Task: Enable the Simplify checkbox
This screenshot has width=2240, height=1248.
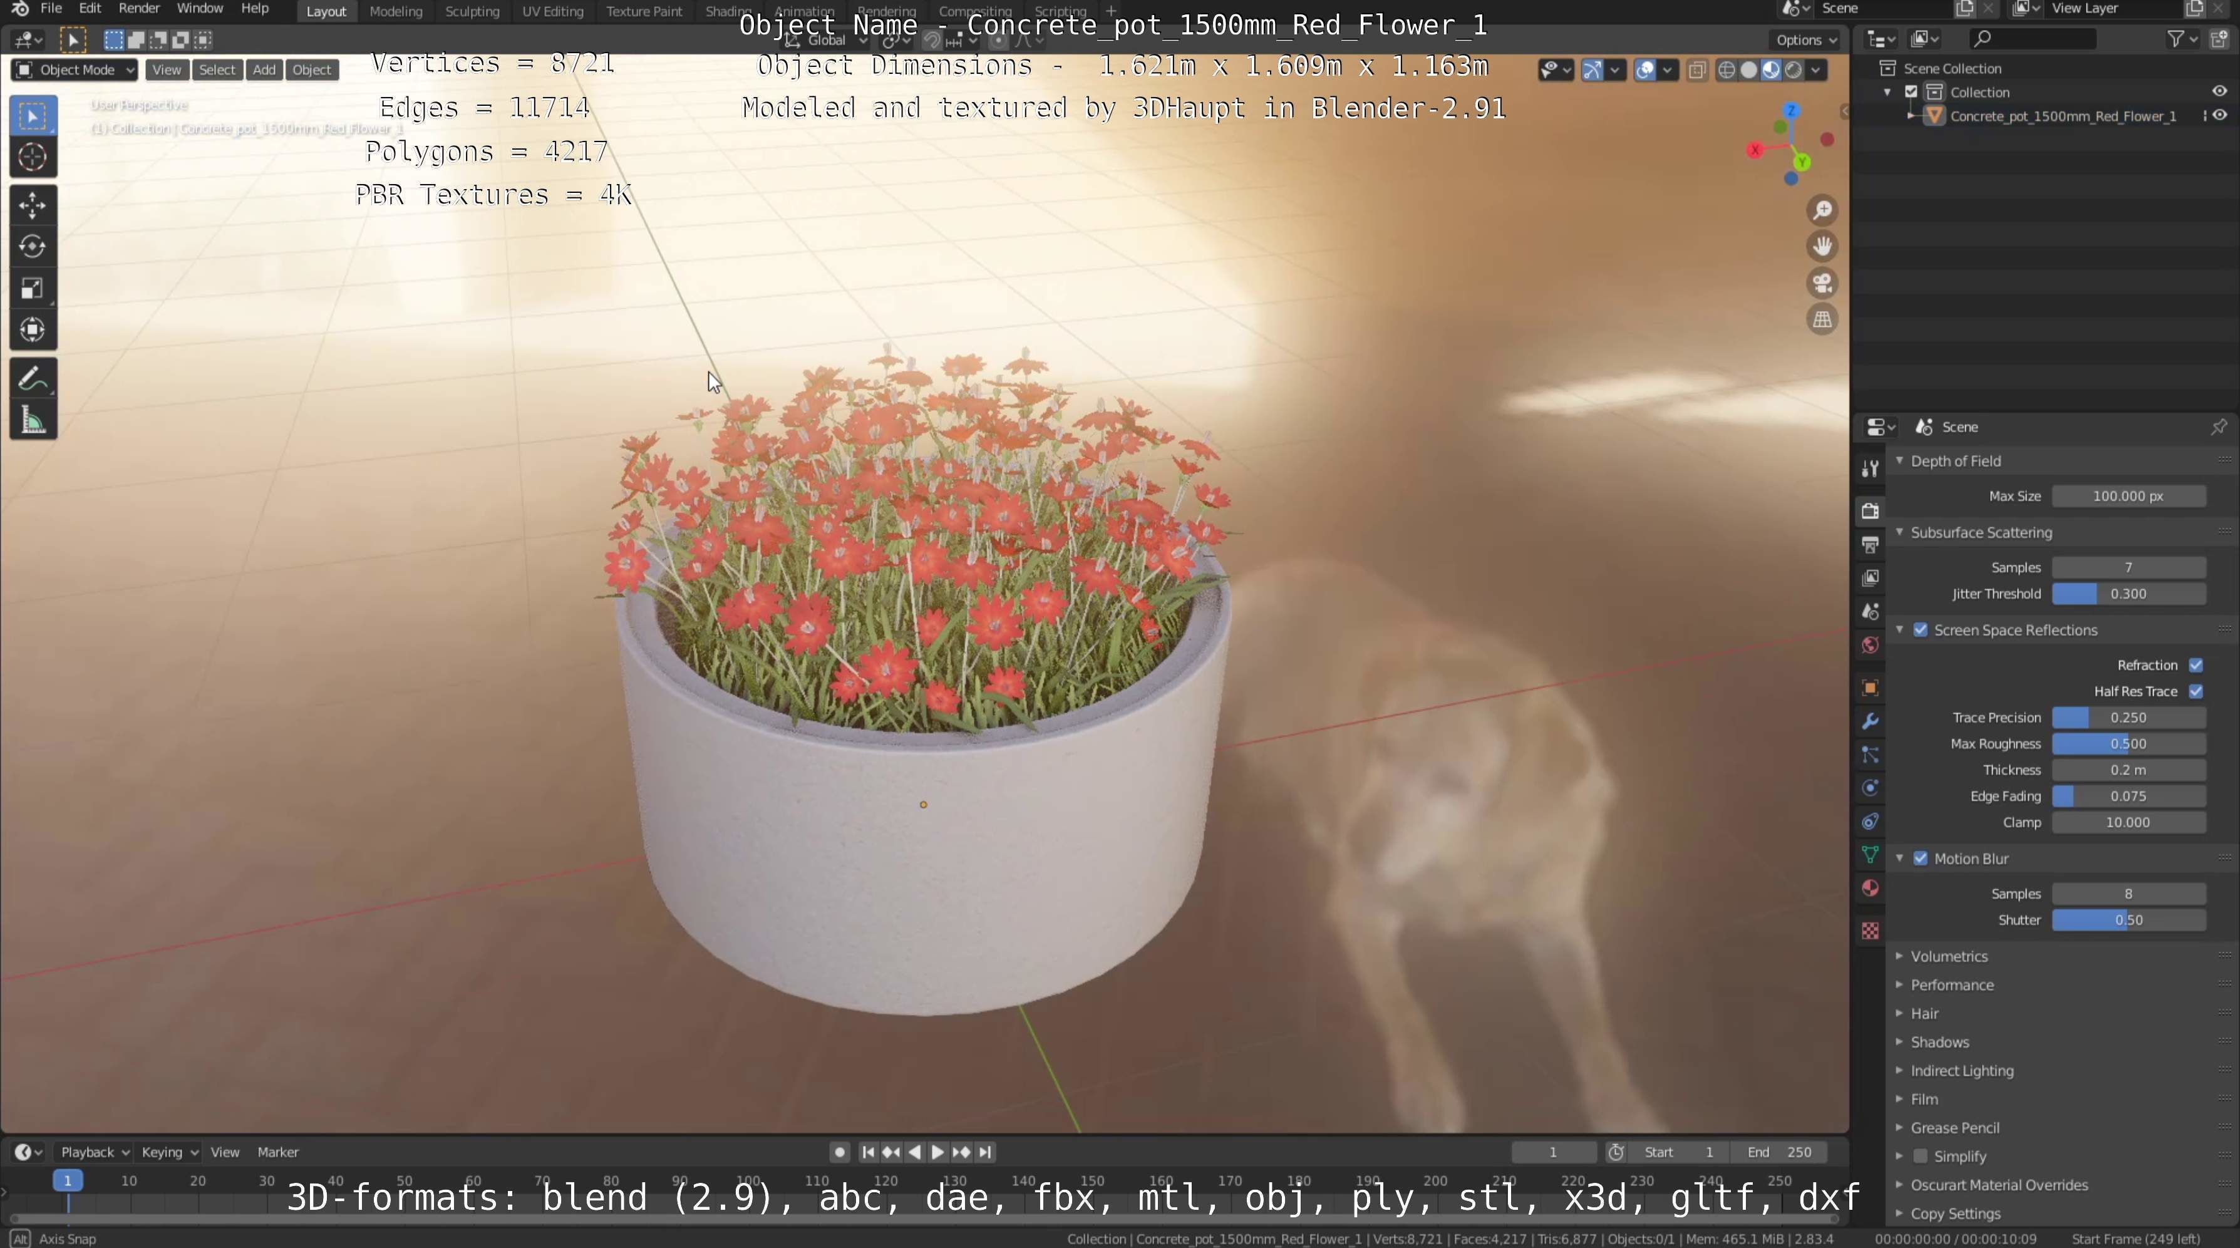Action: (x=1920, y=1157)
